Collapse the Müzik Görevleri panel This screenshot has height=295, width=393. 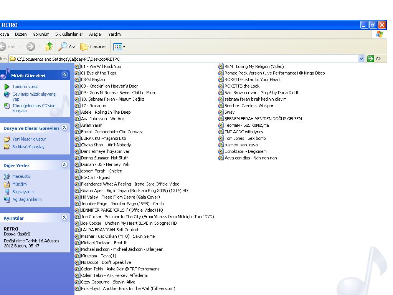coord(64,75)
